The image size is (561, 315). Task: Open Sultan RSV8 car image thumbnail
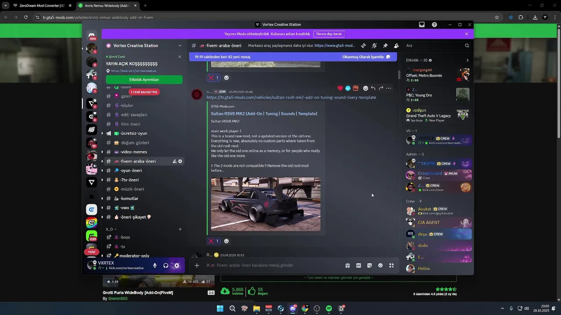266,204
